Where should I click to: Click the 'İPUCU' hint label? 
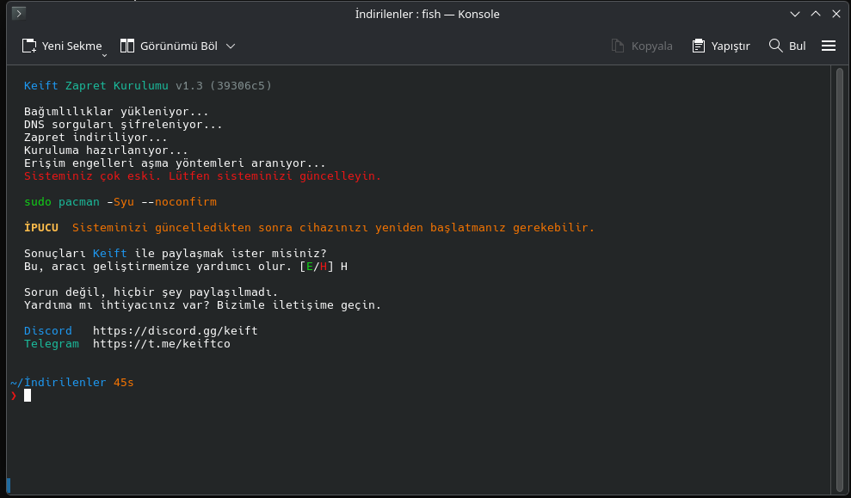coord(41,228)
